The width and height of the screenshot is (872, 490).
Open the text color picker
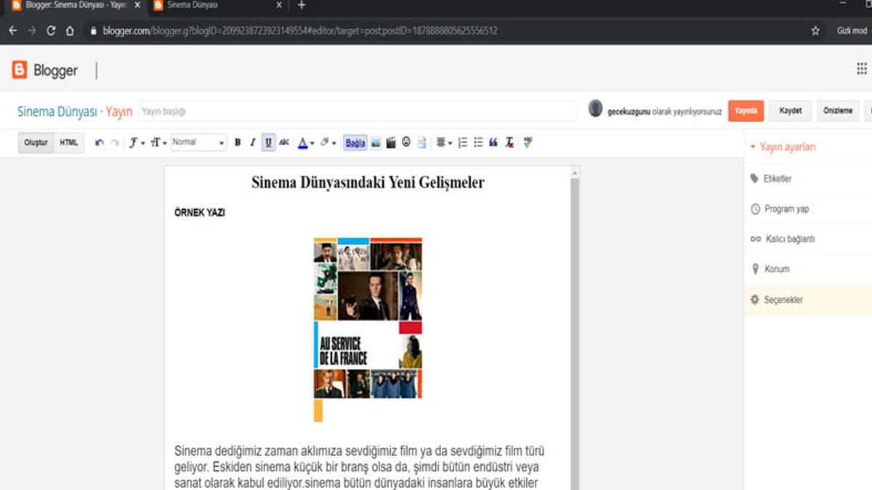[x=303, y=142]
